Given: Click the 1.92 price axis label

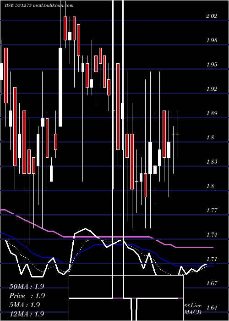Looking at the screenshot, I should pyautogui.click(x=212, y=89).
